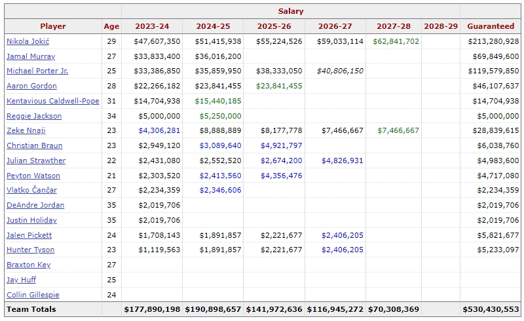
Task: Select Čančar's $2,346,606 team option
Action: 220,190
